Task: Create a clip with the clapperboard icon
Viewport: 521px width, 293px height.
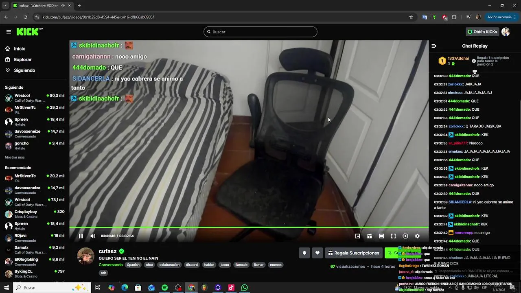Action: tap(369, 236)
